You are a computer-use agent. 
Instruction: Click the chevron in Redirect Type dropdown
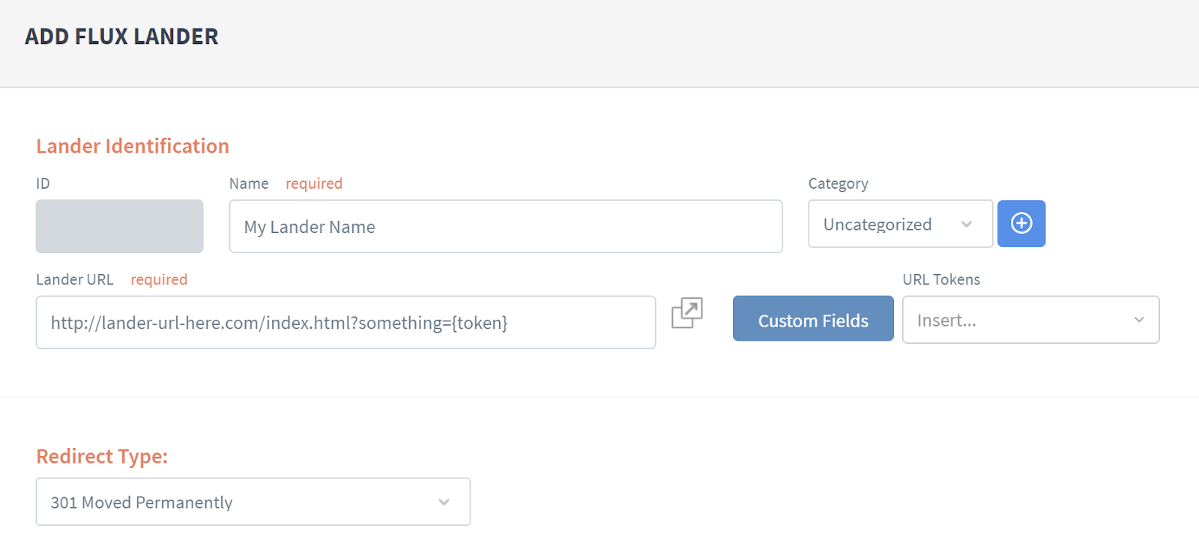(x=444, y=502)
